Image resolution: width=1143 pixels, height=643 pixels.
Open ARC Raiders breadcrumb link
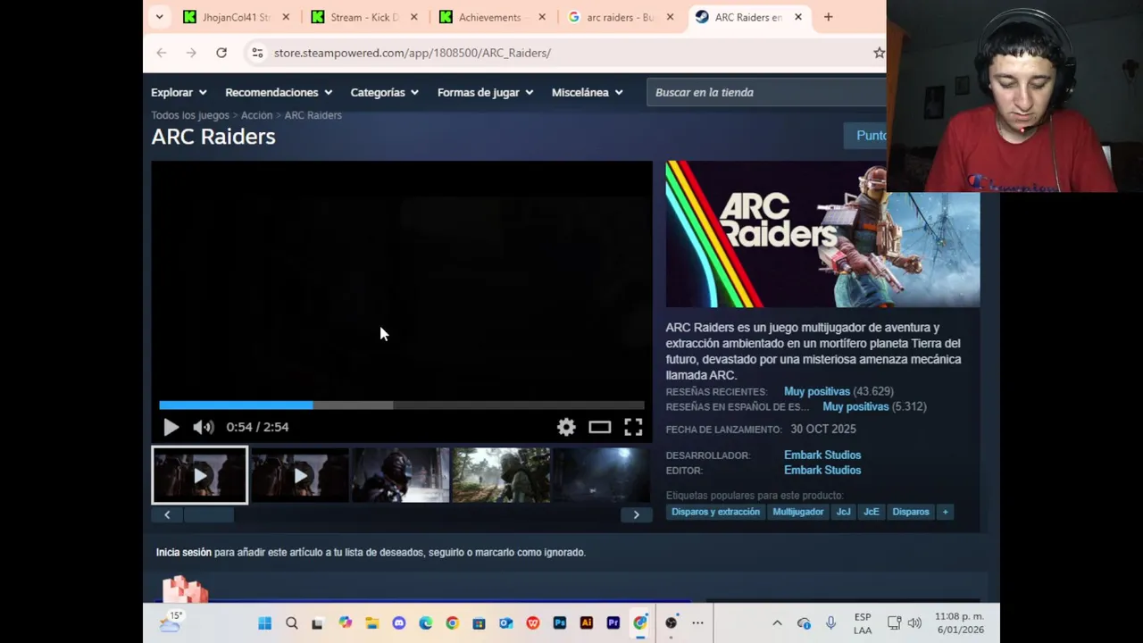tap(313, 115)
